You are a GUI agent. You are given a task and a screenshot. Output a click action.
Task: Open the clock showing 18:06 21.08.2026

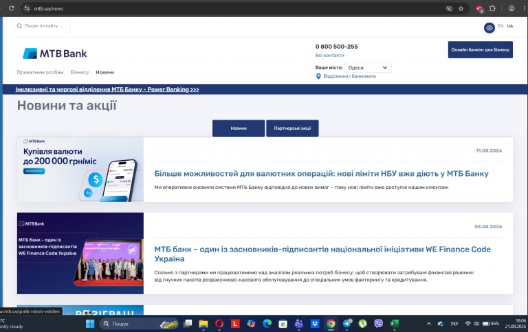pos(515,324)
